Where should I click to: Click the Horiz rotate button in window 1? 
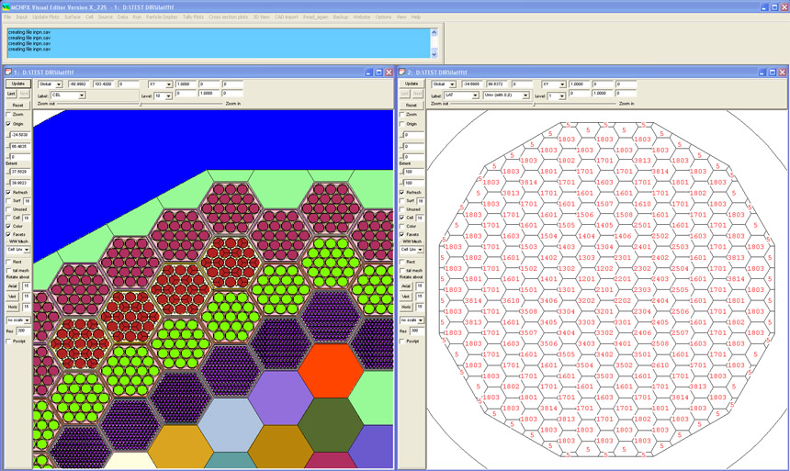pos(13,307)
